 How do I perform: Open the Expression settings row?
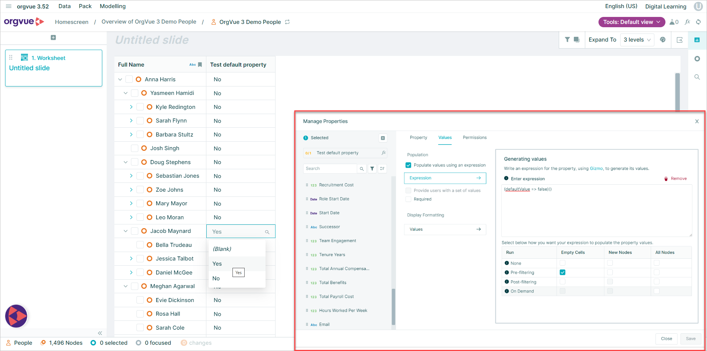point(445,178)
